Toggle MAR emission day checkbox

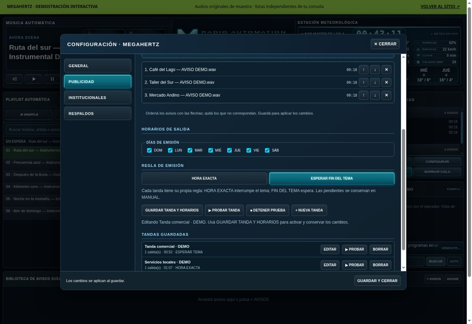click(x=190, y=150)
